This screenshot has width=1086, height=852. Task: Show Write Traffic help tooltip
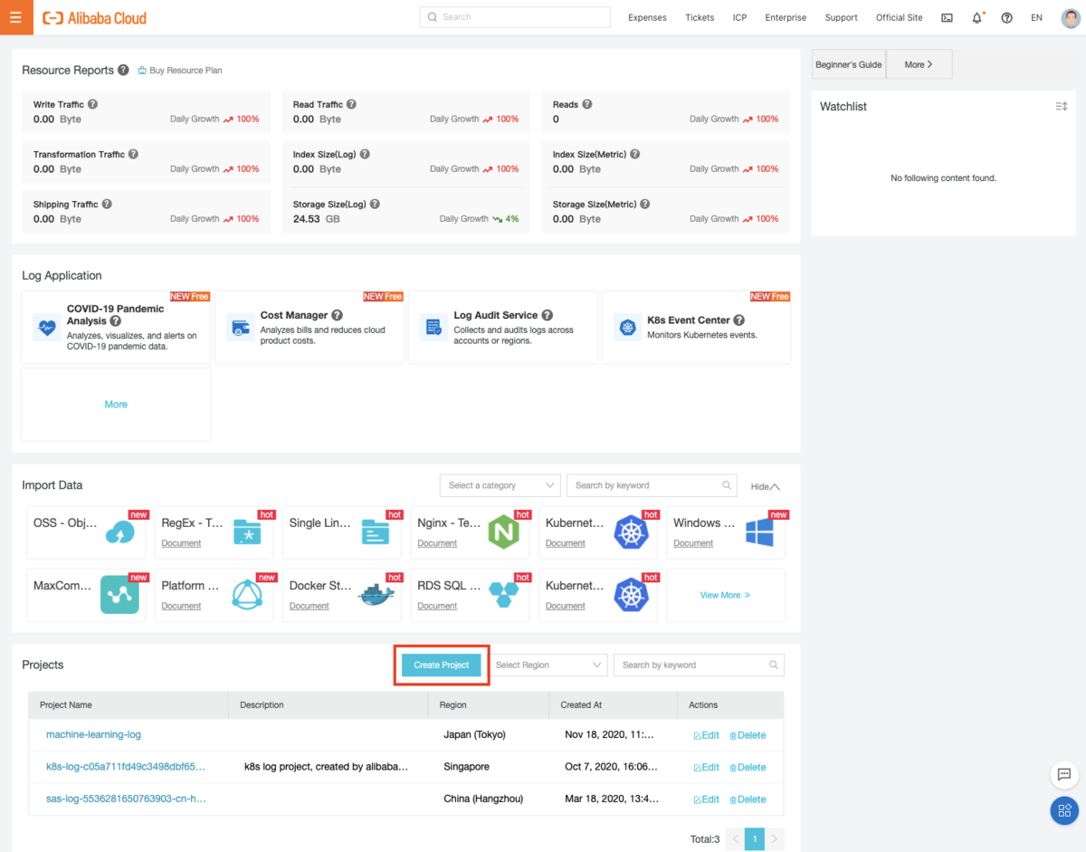92,104
